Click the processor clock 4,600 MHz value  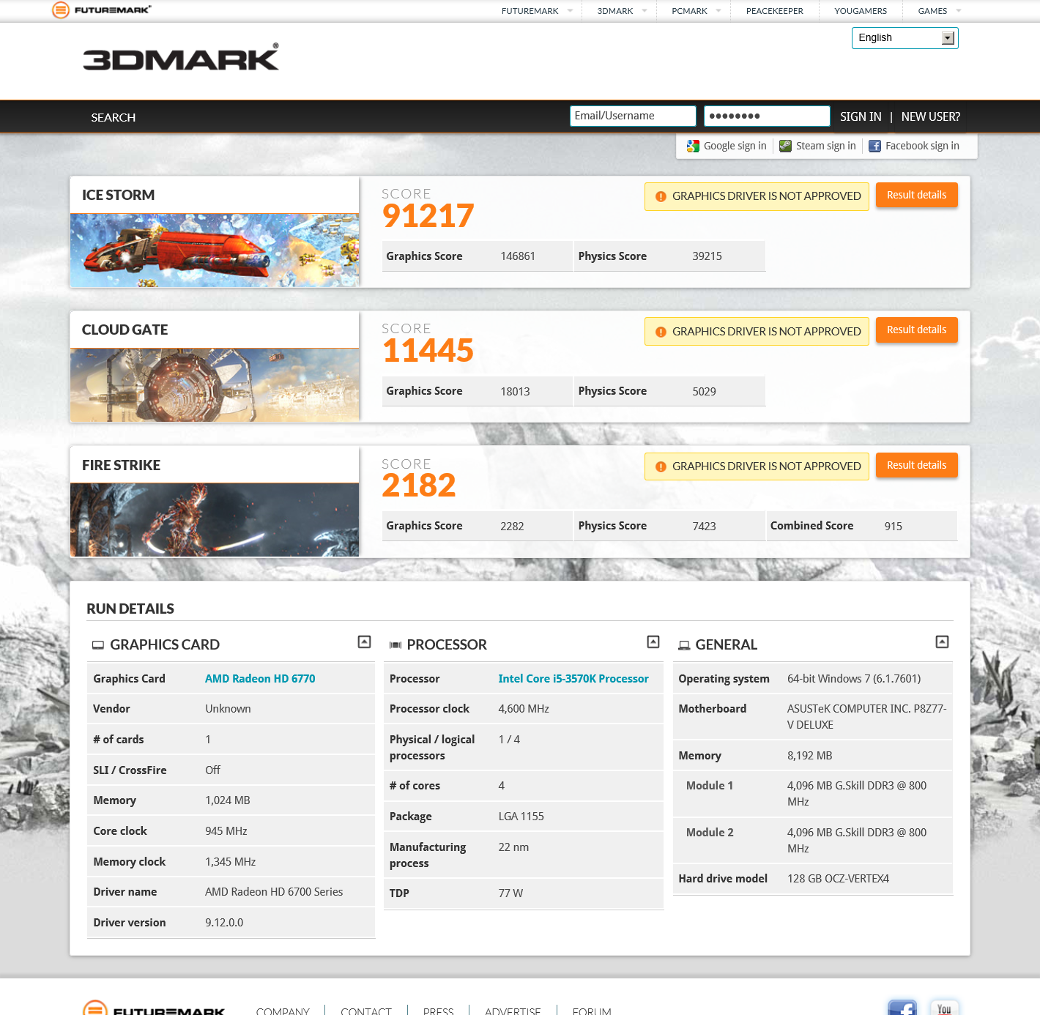524,709
